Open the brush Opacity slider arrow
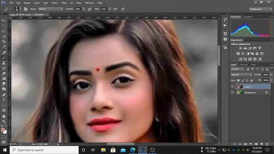The height and width of the screenshot is (154, 274). [84, 9]
